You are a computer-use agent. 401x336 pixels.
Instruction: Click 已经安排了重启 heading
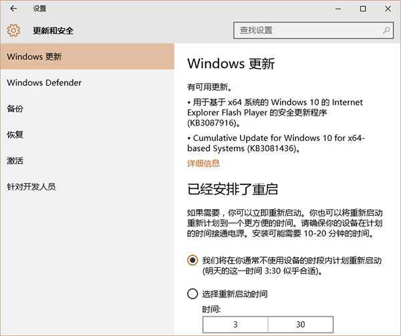233,189
